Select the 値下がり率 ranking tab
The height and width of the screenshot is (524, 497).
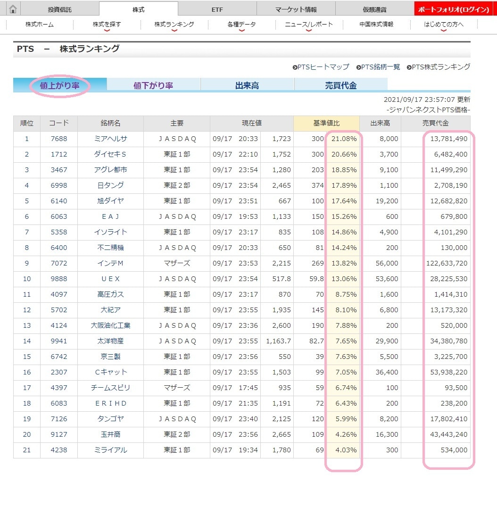(x=153, y=85)
